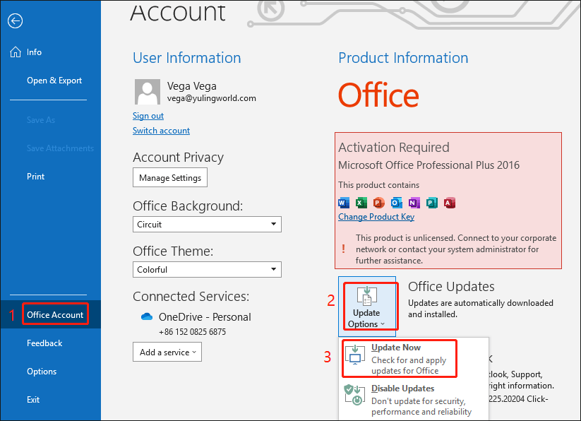
Task: Expand the Add a service menu
Action: [167, 352]
